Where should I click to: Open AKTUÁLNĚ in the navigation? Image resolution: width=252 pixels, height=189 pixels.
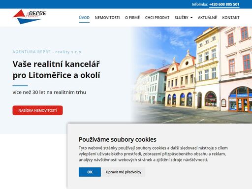pyautogui.click(x=207, y=18)
